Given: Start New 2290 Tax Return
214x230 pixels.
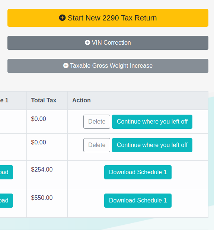Looking at the screenshot, I should tap(108, 18).
